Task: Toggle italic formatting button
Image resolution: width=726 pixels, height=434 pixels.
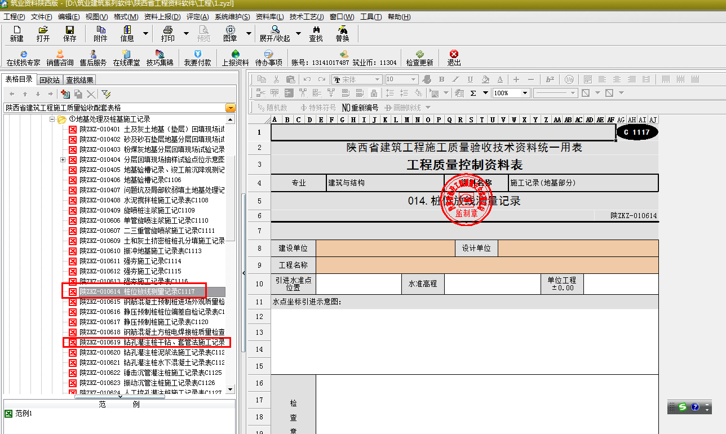Action: click(455, 79)
